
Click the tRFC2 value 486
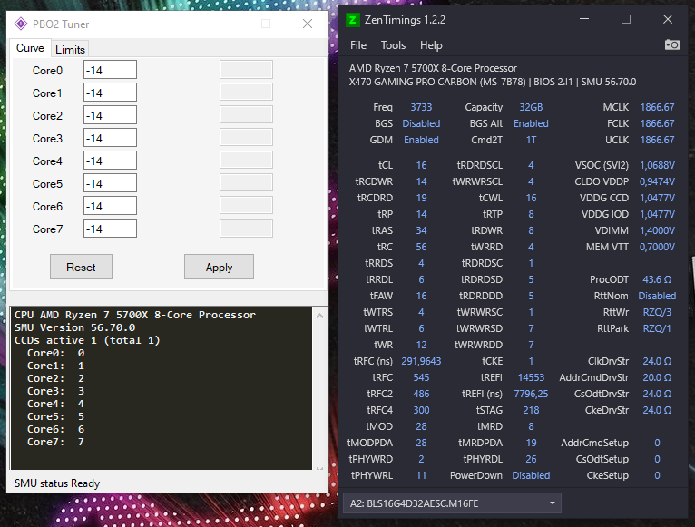pyautogui.click(x=421, y=394)
